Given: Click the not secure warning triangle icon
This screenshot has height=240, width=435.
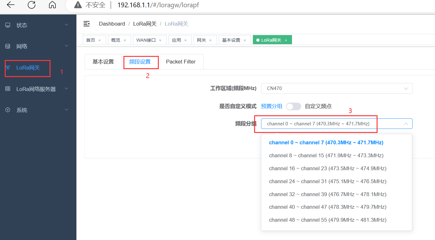Looking at the screenshot, I should 78,5.
